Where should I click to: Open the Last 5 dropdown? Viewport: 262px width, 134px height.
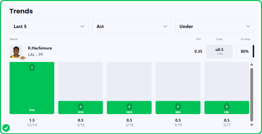click(49, 26)
